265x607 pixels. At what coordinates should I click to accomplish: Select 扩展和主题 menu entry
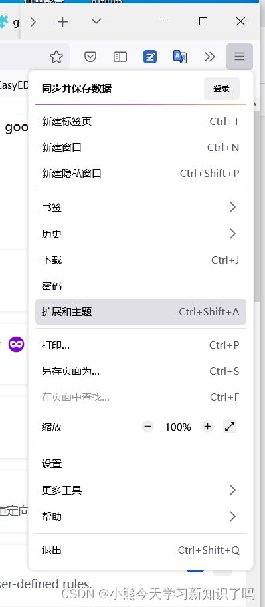[x=141, y=311]
